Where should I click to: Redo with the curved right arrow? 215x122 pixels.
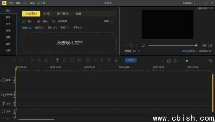(x=21, y=60)
